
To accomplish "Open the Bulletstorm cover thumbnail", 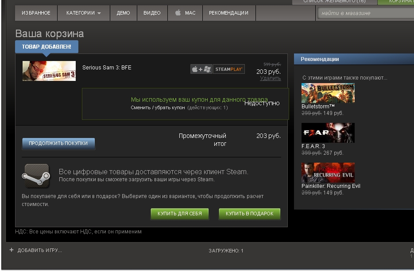I will [x=328, y=93].
